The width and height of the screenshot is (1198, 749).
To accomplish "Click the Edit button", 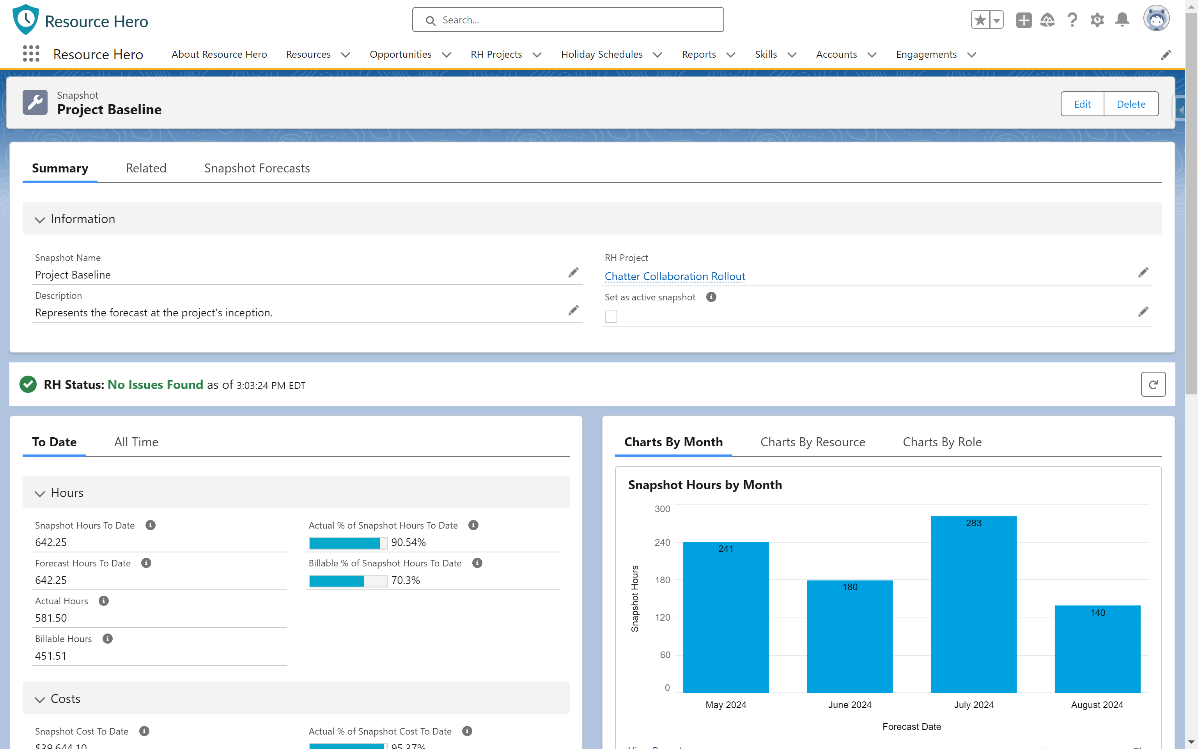I will pos(1082,104).
